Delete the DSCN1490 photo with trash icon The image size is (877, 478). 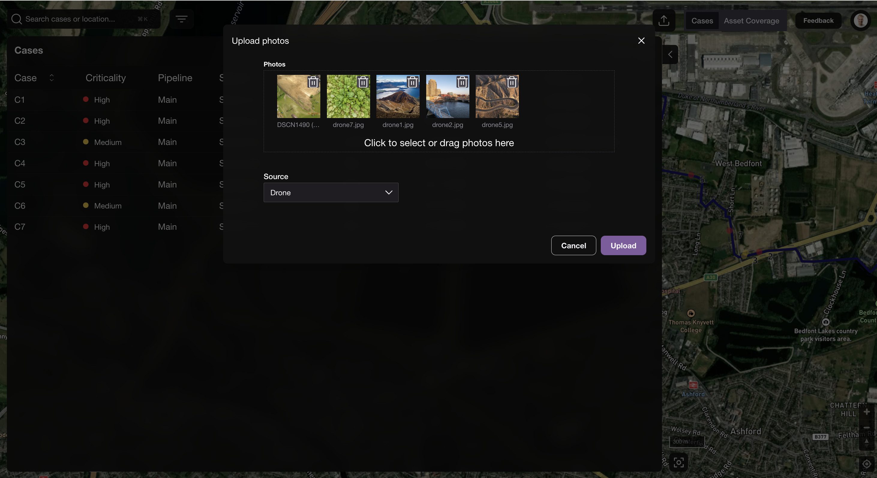[x=313, y=82]
